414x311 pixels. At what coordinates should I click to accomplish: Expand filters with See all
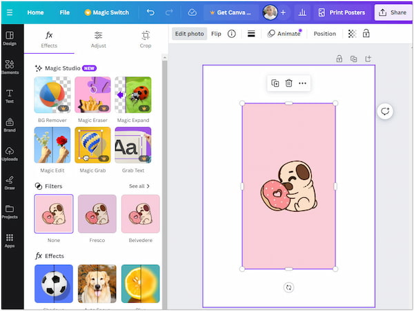(139, 186)
